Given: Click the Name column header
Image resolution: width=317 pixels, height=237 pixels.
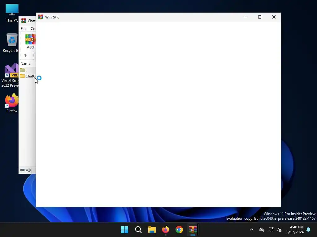Looking at the screenshot, I should (x=25, y=64).
